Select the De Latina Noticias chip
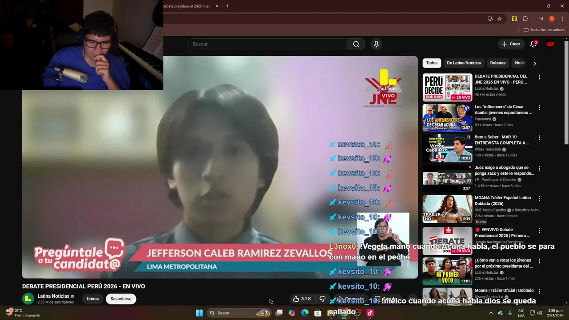Viewport: 569px width, 320px height. pos(464,63)
